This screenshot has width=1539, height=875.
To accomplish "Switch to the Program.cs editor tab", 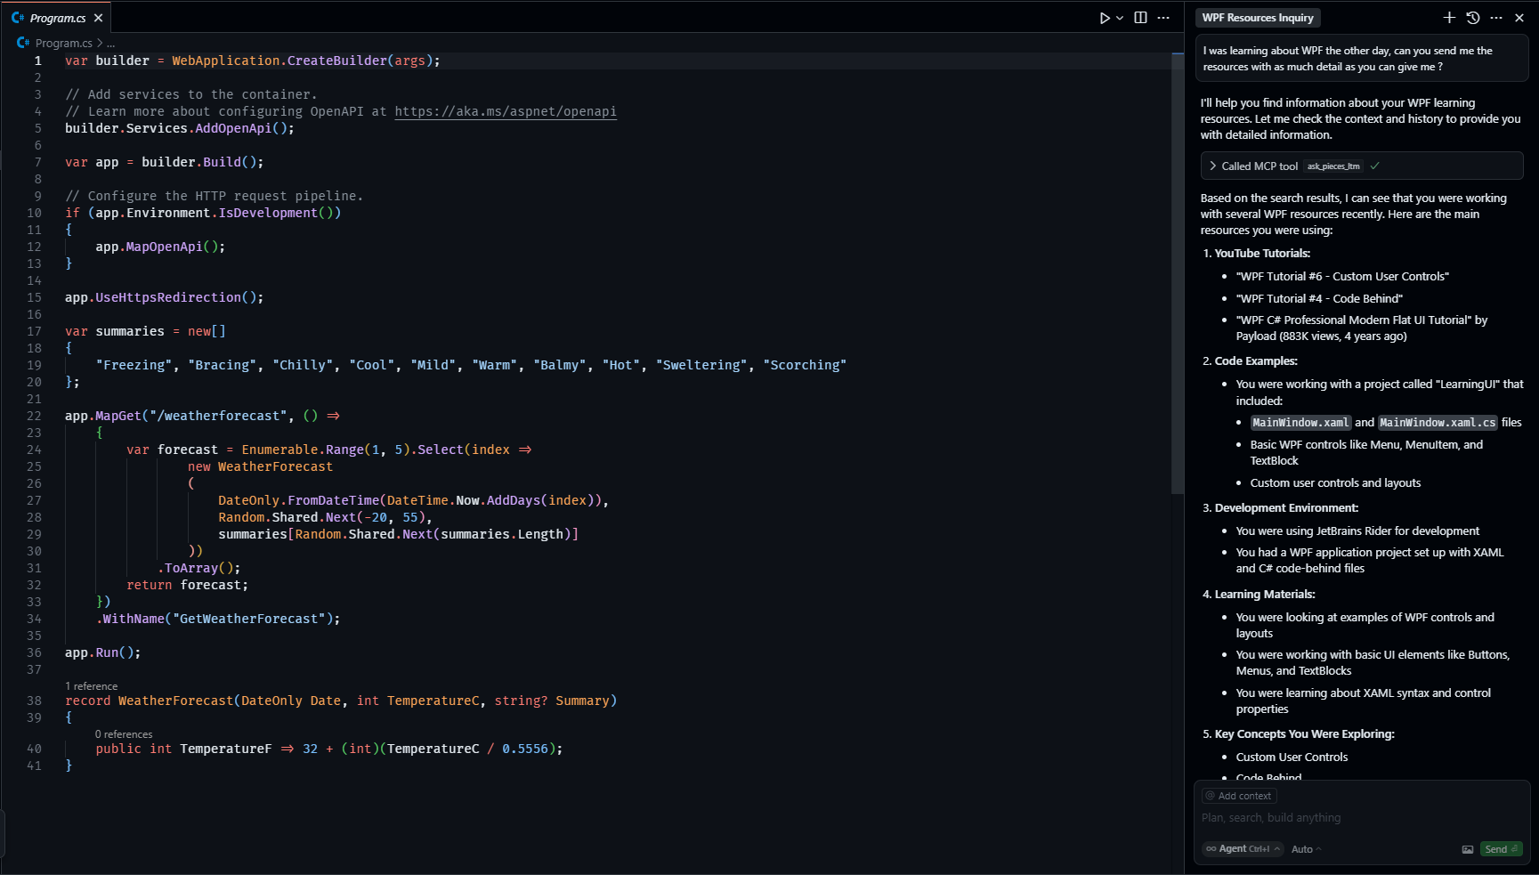I will pyautogui.click(x=58, y=18).
